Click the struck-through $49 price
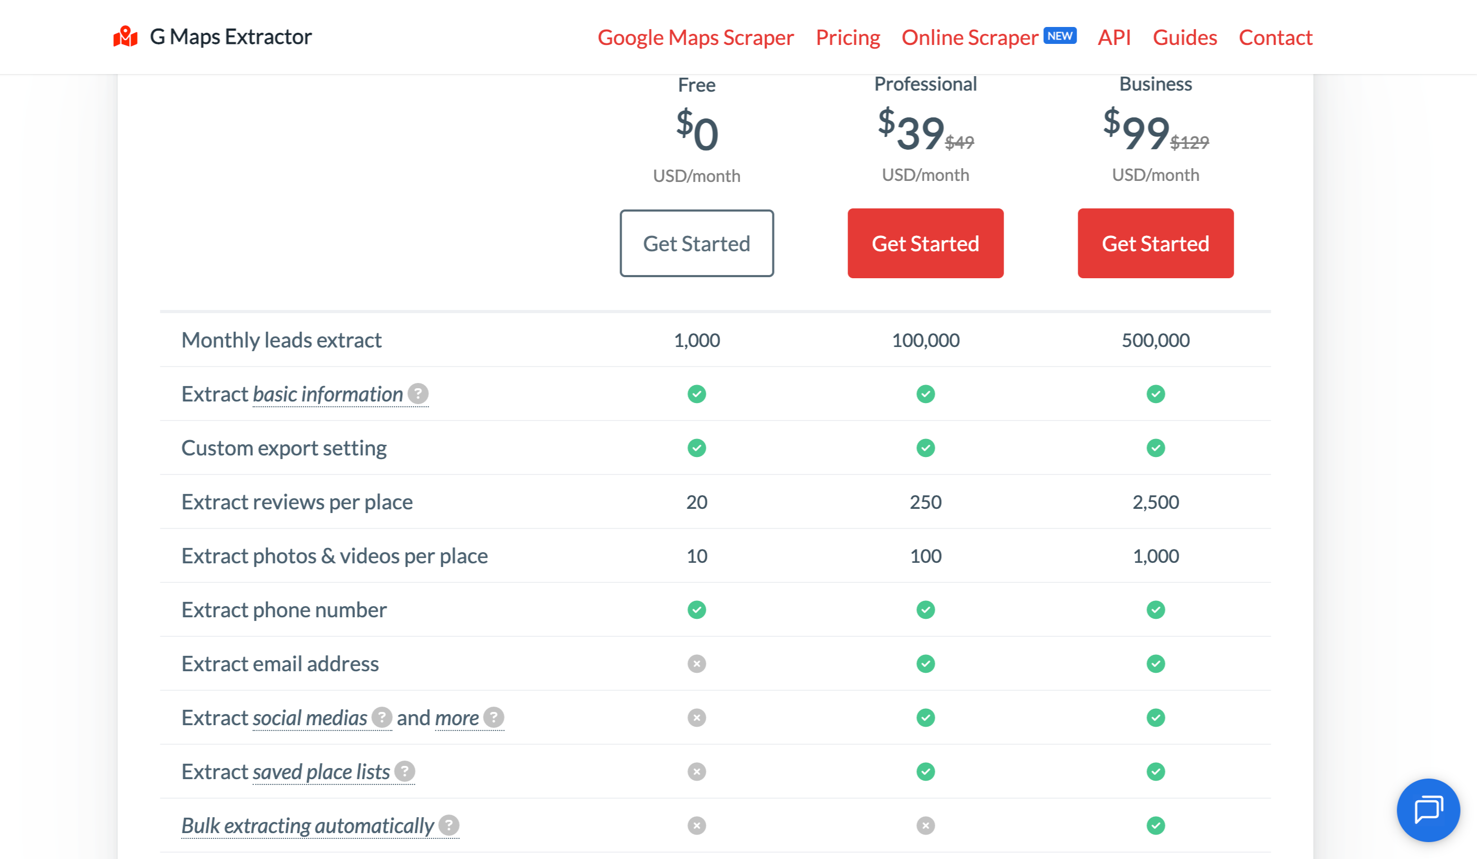 [x=960, y=142]
